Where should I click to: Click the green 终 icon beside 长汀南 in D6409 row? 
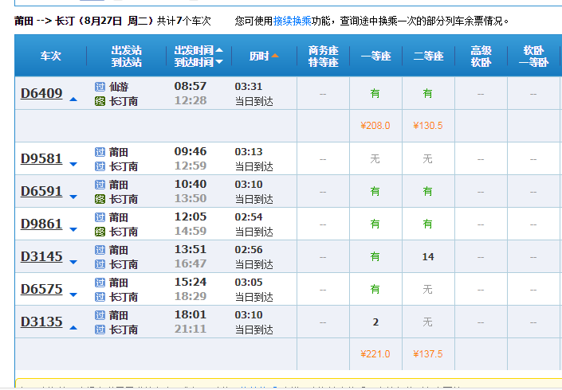100,101
